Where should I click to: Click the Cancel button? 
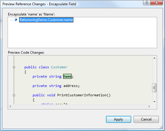coord(146,119)
